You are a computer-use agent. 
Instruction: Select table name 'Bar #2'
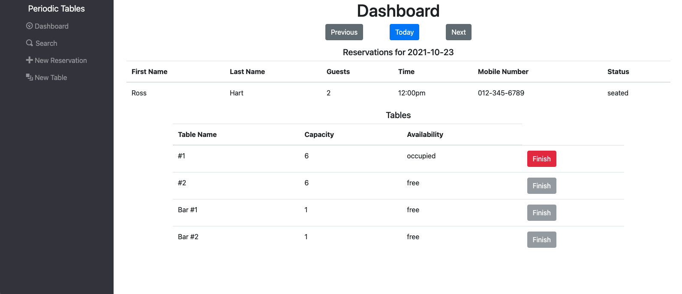tap(188, 237)
